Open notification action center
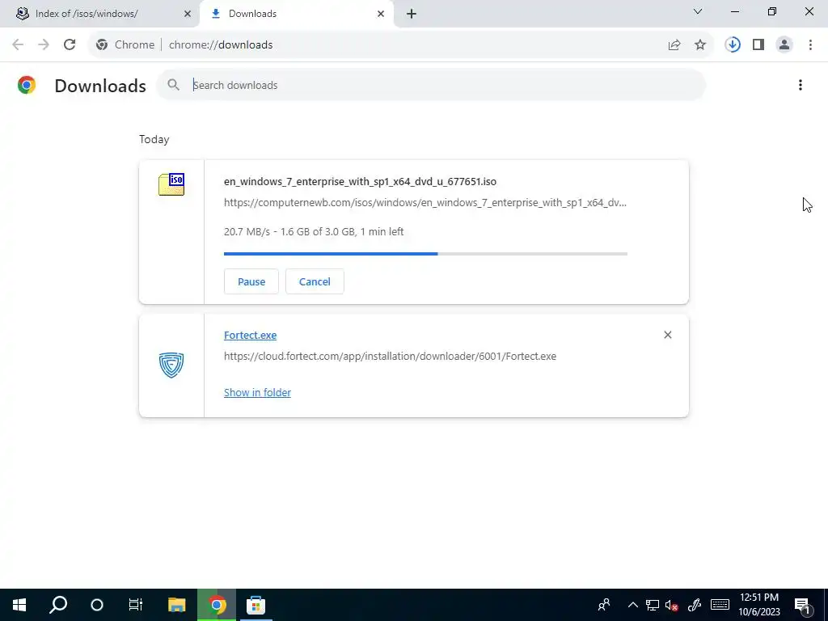Image resolution: width=828 pixels, height=621 pixels. click(803, 605)
